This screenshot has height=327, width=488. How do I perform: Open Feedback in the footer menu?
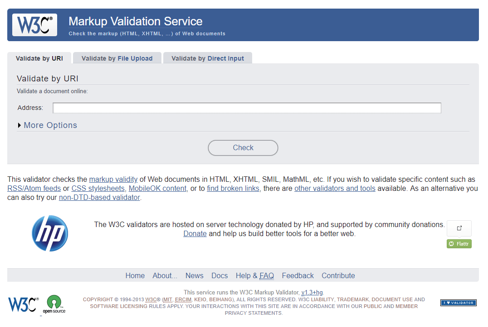pos(298,275)
